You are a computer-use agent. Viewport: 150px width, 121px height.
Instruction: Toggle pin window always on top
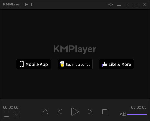(111, 5)
